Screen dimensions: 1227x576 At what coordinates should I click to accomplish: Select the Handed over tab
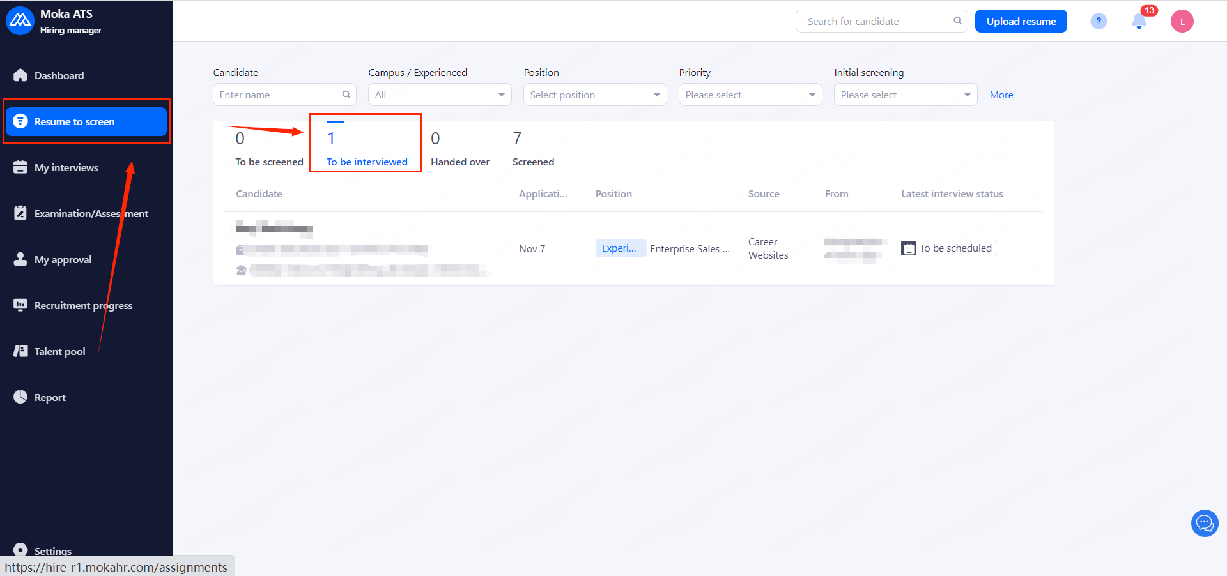[460, 148]
